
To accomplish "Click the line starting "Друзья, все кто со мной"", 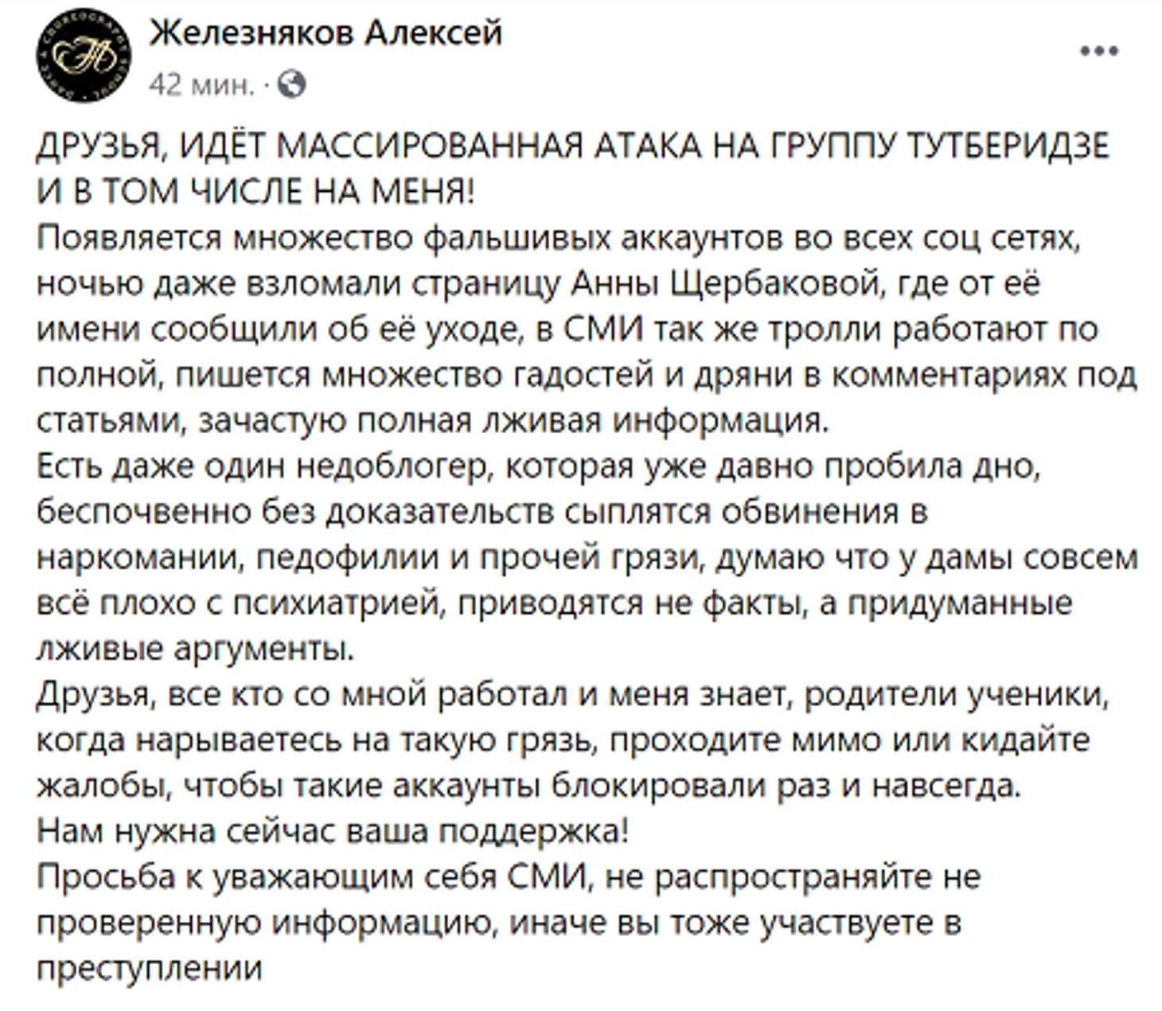I will (x=573, y=695).
